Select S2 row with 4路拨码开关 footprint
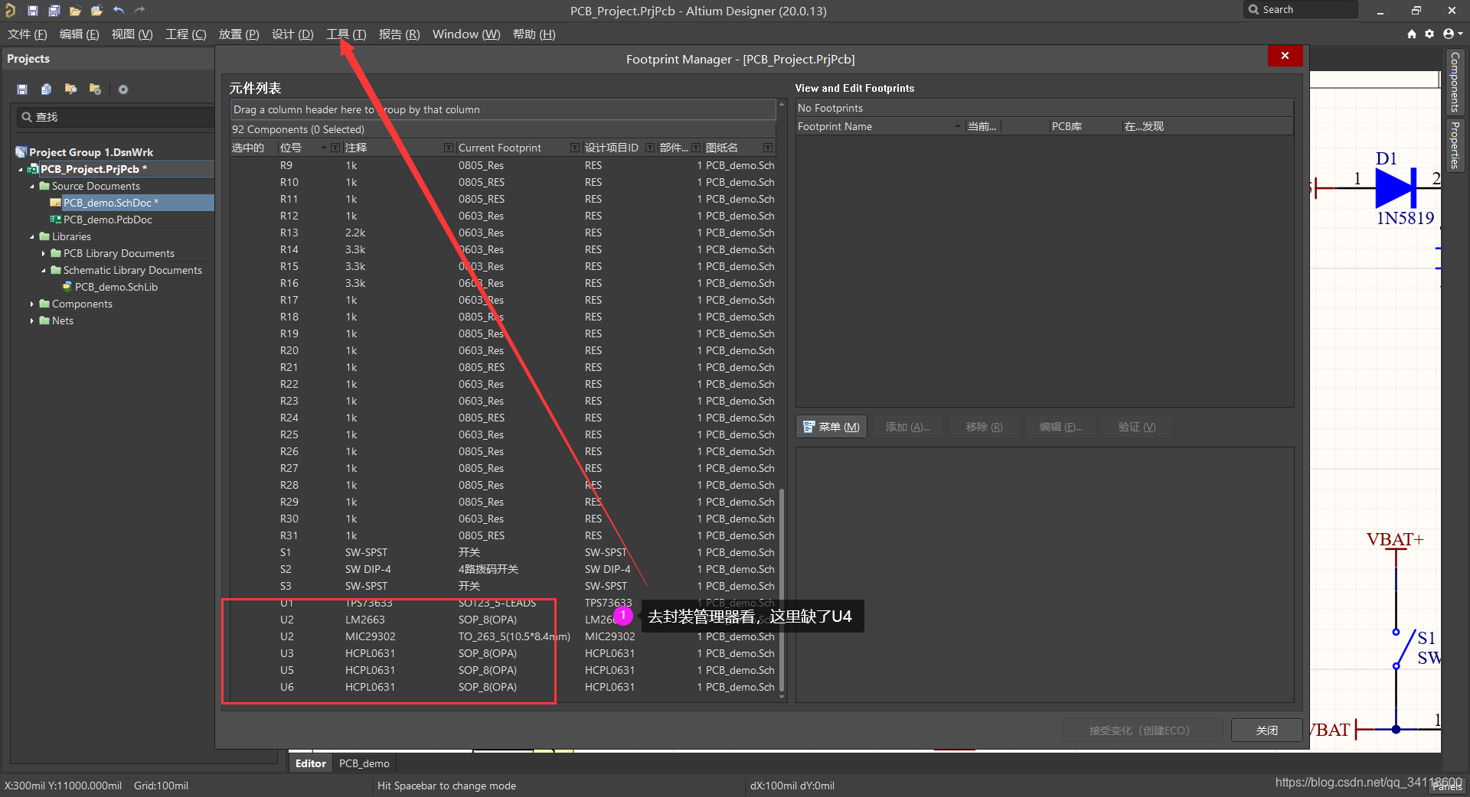 click(x=504, y=569)
